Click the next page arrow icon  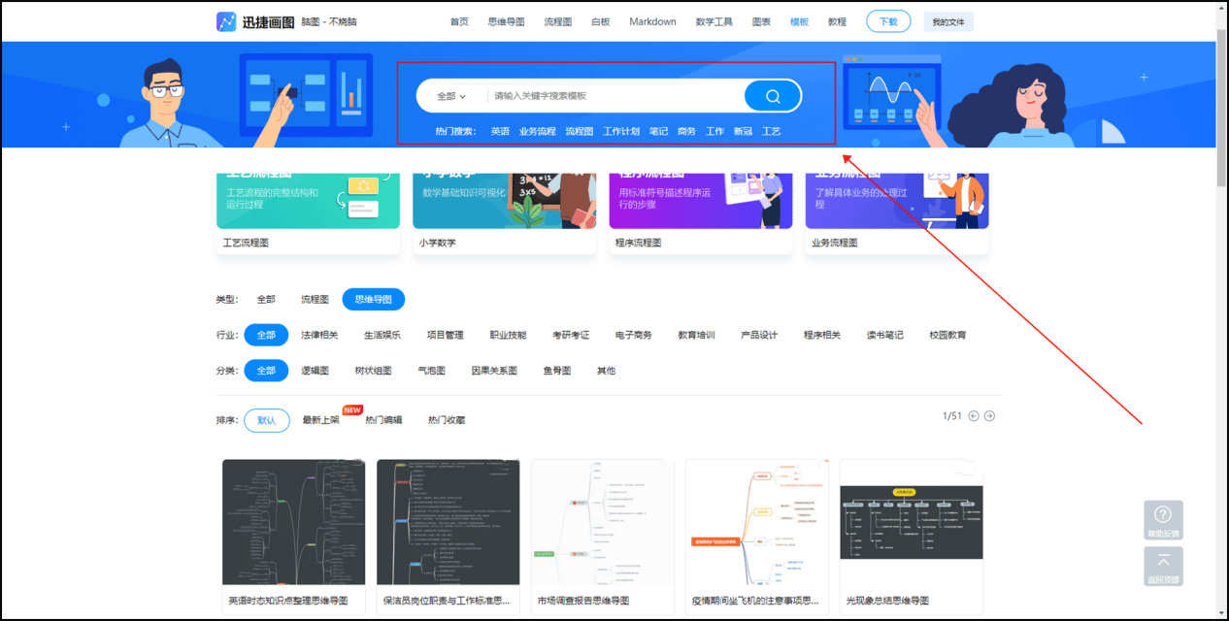(x=990, y=415)
